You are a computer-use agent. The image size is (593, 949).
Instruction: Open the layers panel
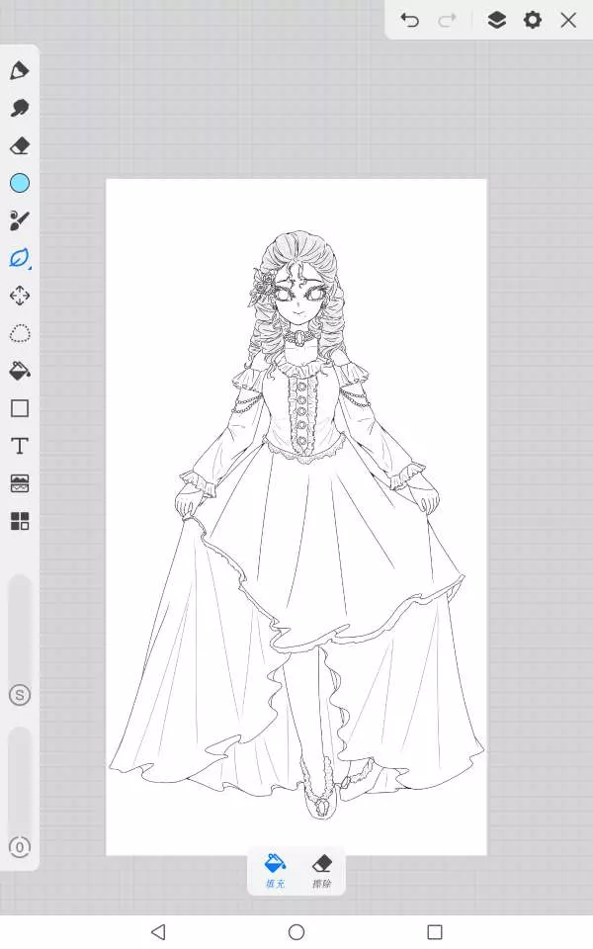(x=496, y=20)
